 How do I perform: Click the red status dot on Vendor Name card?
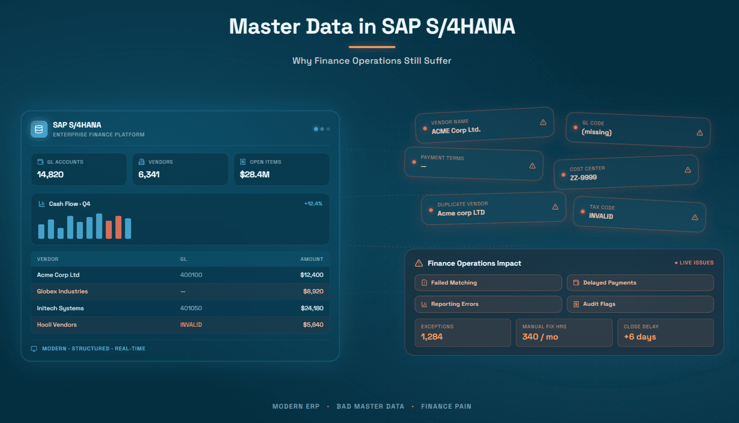[425, 129]
